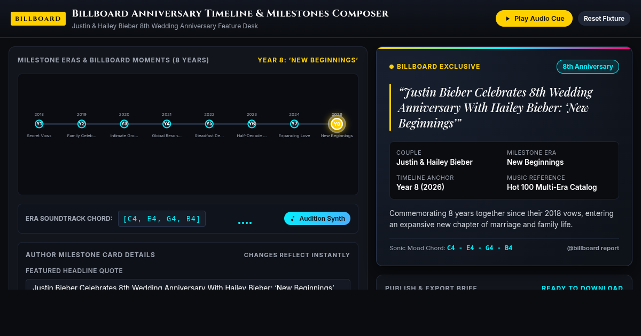641x336 pixels.
Task: Click the 'Secret Vows' label under Y1
Action: [39, 135]
